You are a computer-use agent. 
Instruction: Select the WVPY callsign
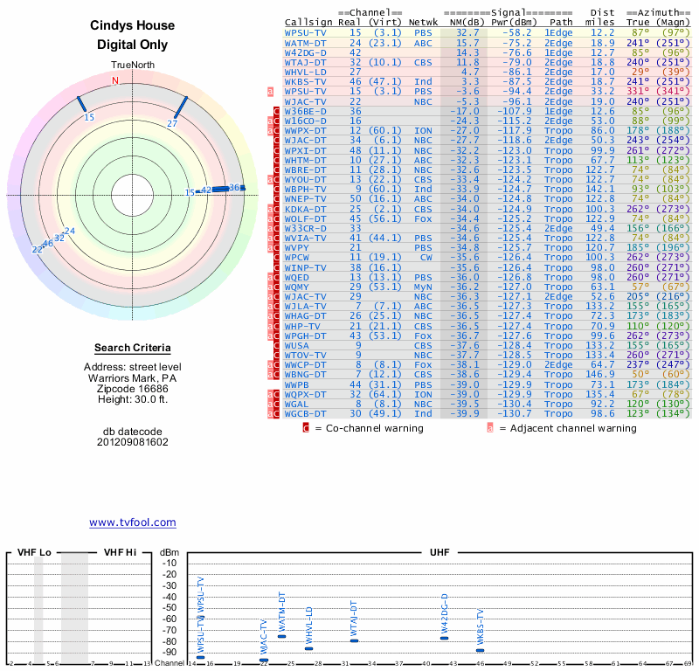click(297, 248)
